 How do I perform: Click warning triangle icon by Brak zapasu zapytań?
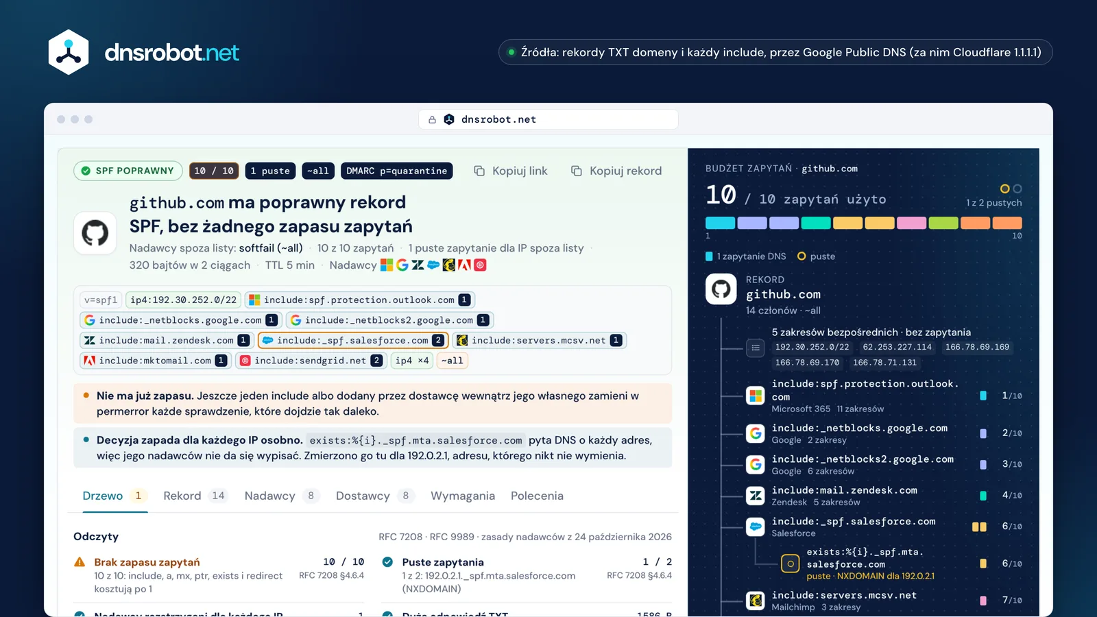click(x=80, y=562)
